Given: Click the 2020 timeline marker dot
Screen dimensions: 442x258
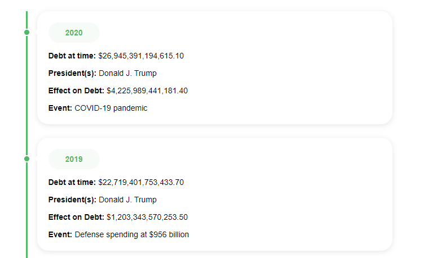Looking at the screenshot, I should click(x=27, y=33).
